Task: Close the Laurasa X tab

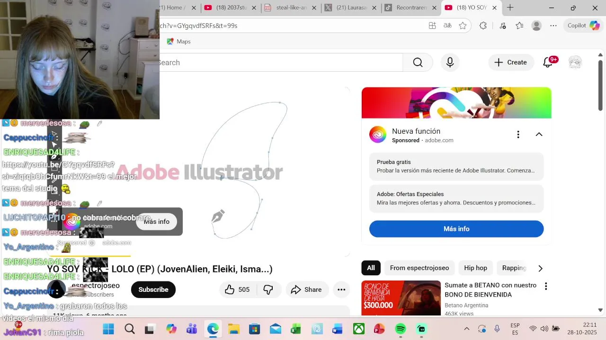Action: [x=374, y=8]
